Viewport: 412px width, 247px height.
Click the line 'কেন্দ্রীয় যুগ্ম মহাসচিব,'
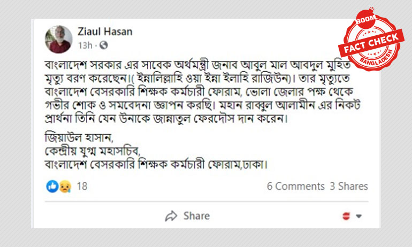93,151
